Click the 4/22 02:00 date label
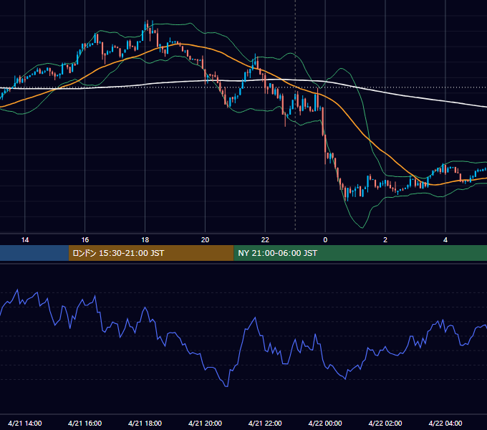The image size is (487, 430). pos(385,423)
